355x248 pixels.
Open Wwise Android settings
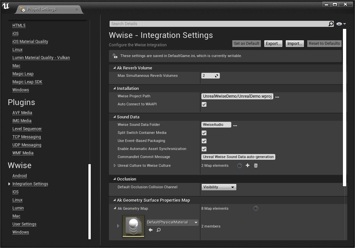point(19,176)
